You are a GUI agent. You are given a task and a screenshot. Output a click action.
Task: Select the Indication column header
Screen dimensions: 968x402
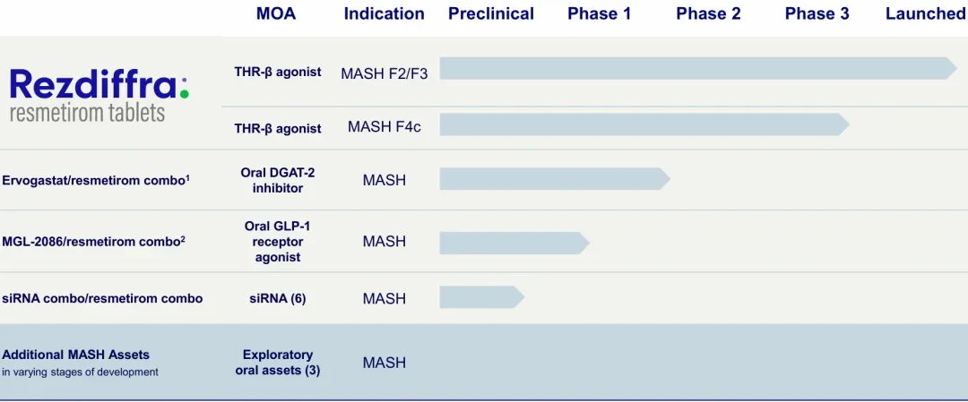[x=384, y=13]
